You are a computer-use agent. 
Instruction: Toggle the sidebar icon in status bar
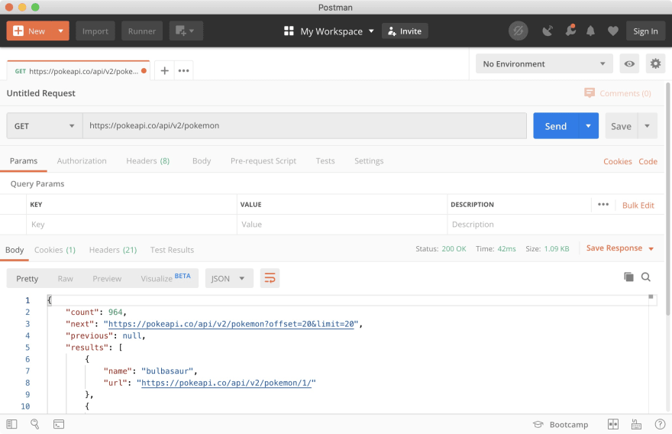(12, 424)
